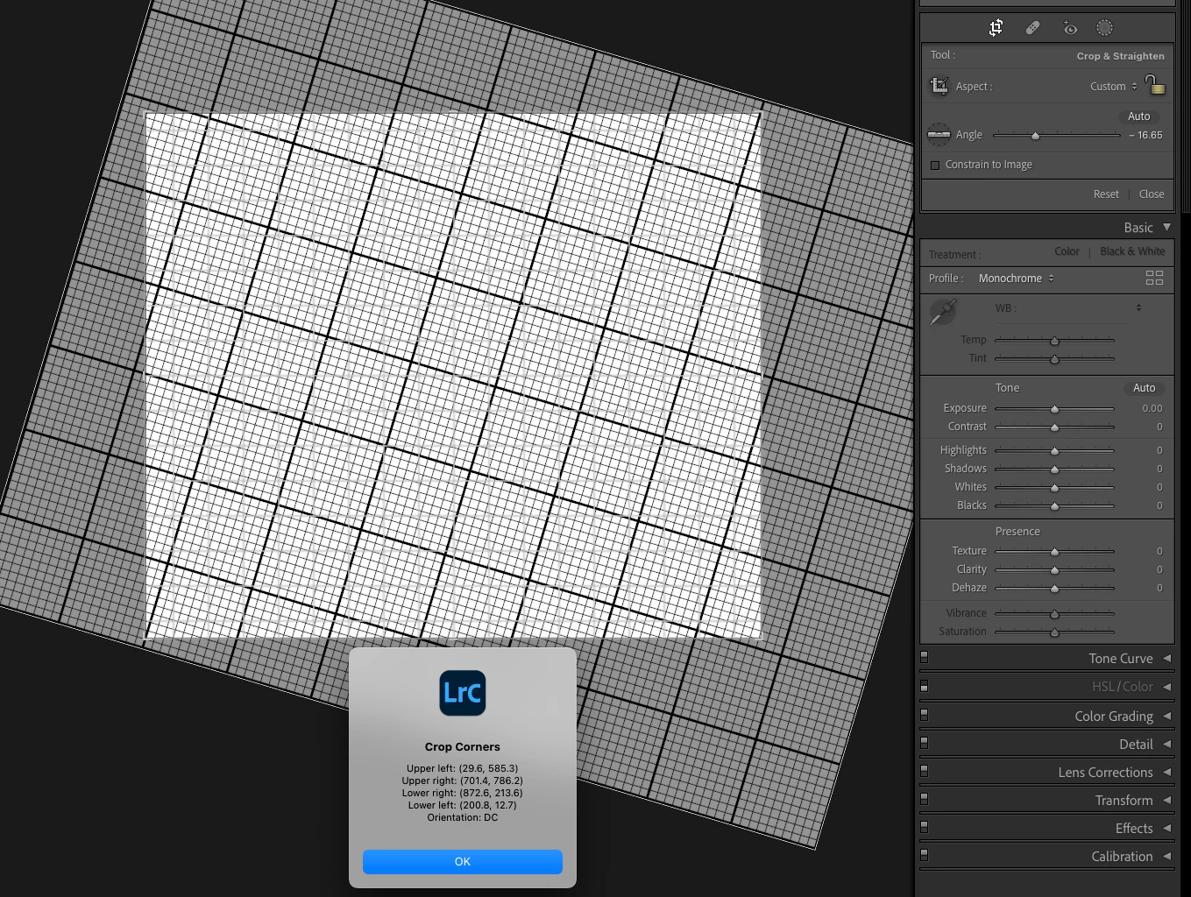Toggle the aspect ratio padlock

[x=1155, y=84]
